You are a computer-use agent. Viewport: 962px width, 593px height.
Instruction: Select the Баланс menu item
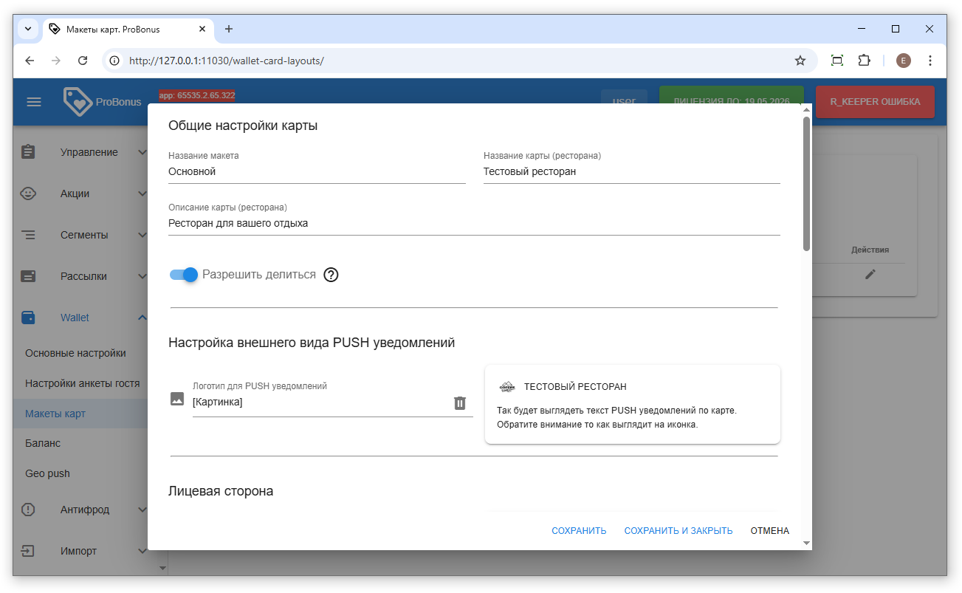43,443
